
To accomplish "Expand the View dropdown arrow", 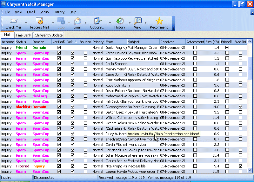I will 145,23.
